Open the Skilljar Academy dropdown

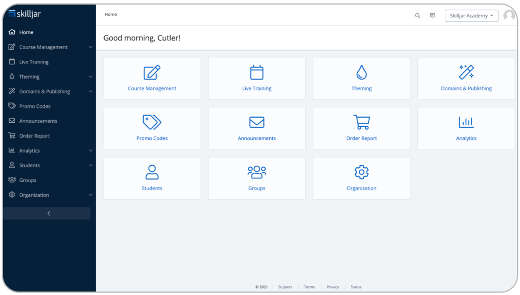point(471,16)
